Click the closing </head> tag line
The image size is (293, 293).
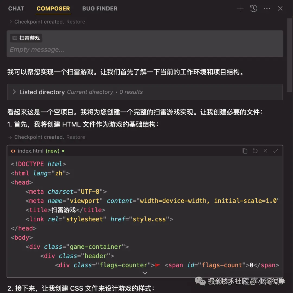pos(24,228)
